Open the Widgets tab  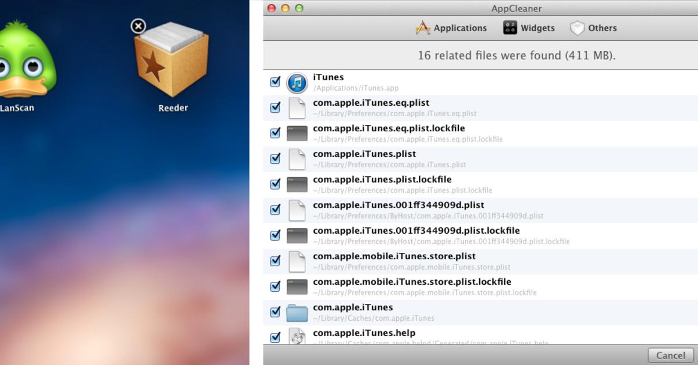[529, 28]
